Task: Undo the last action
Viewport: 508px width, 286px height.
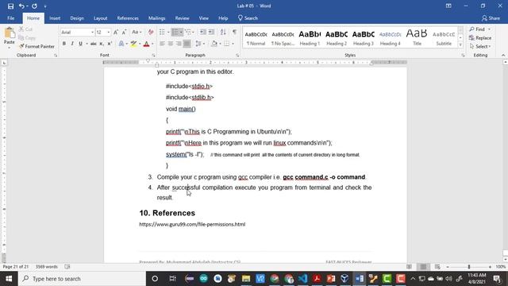Action: point(21,6)
